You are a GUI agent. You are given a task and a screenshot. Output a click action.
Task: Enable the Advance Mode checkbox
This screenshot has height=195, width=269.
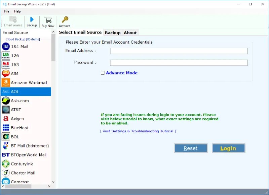click(x=103, y=73)
